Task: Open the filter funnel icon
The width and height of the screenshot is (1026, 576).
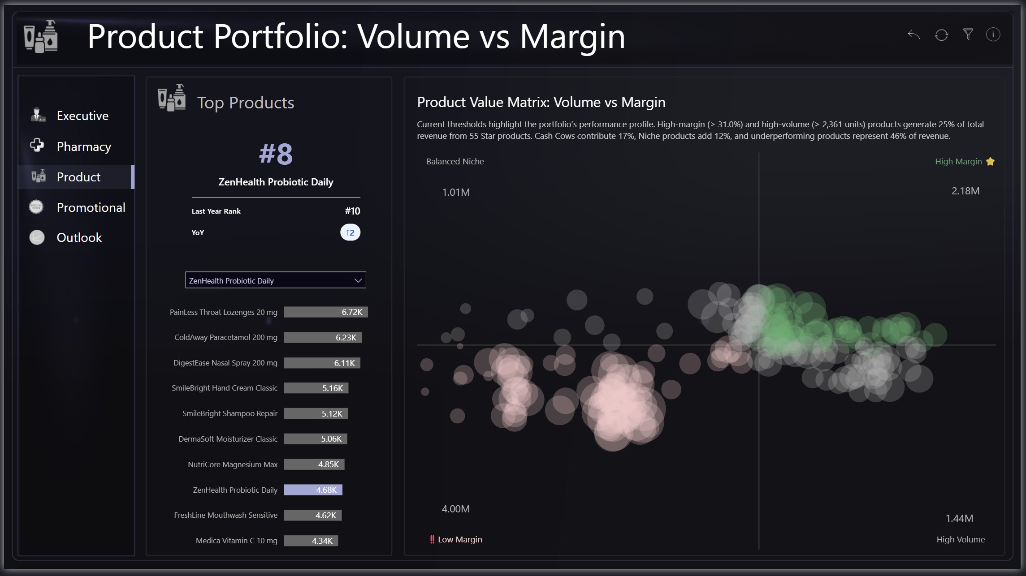Action: pyautogui.click(x=968, y=34)
